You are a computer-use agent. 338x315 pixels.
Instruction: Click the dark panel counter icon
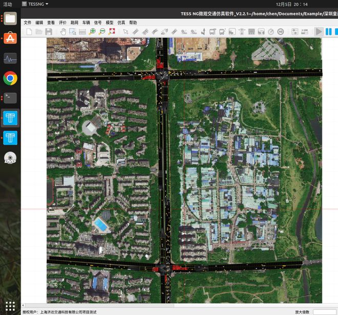click(251, 32)
